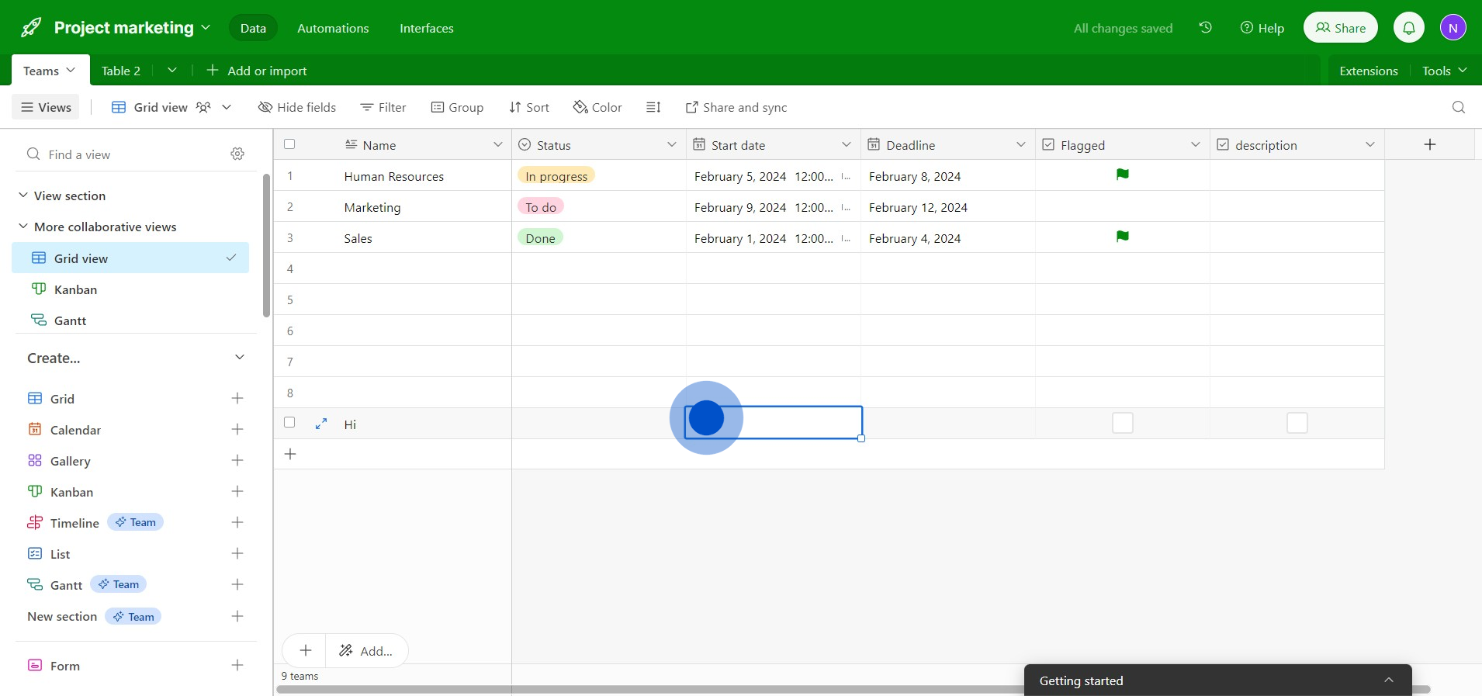Check the description box in Hi row
Image resolution: width=1482 pixels, height=696 pixels.
pos(1297,423)
